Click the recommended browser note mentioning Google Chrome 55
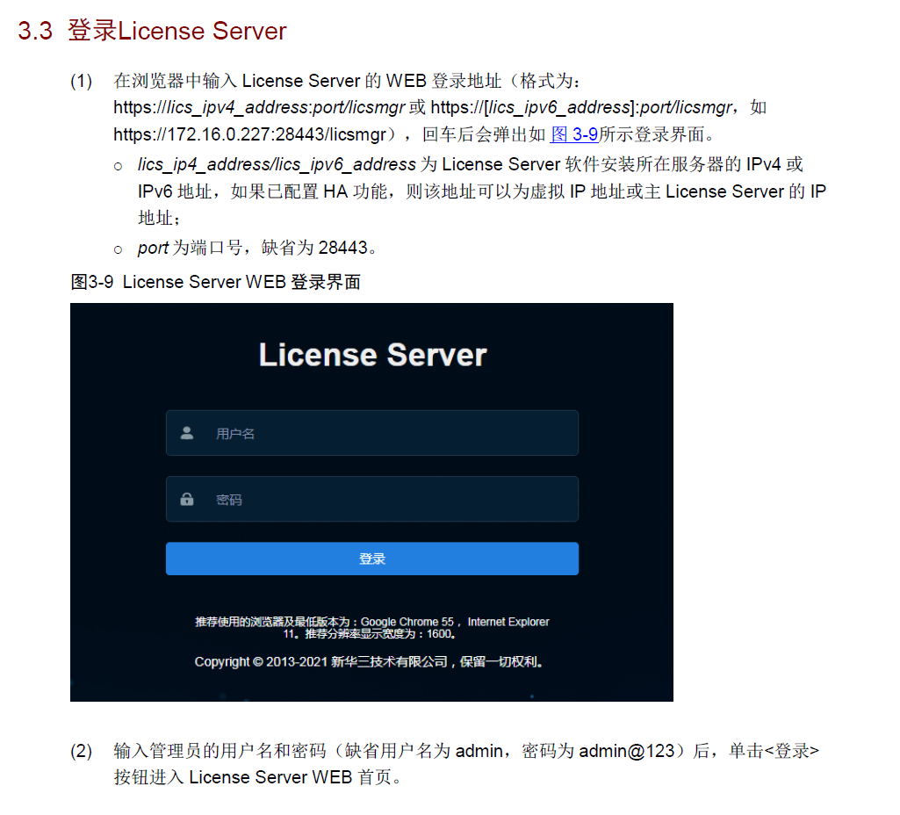Image resolution: width=900 pixels, height=815 pixels. click(x=372, y=627)
